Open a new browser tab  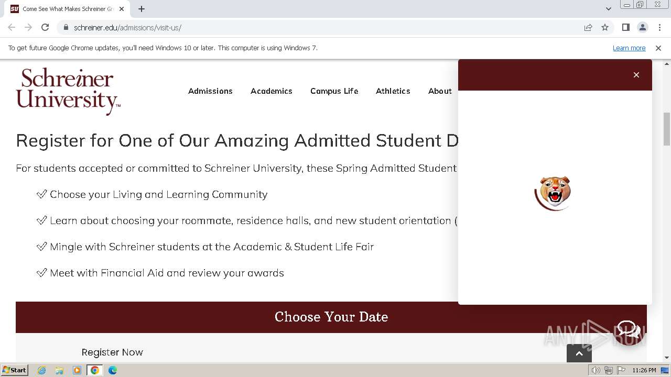coord(142,9)
